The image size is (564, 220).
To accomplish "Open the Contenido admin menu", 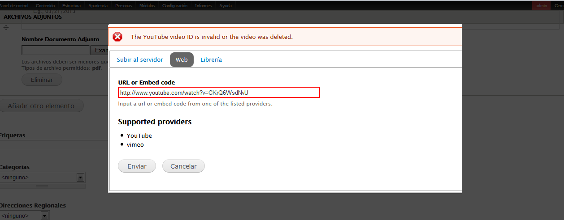I will click(45, 6).
